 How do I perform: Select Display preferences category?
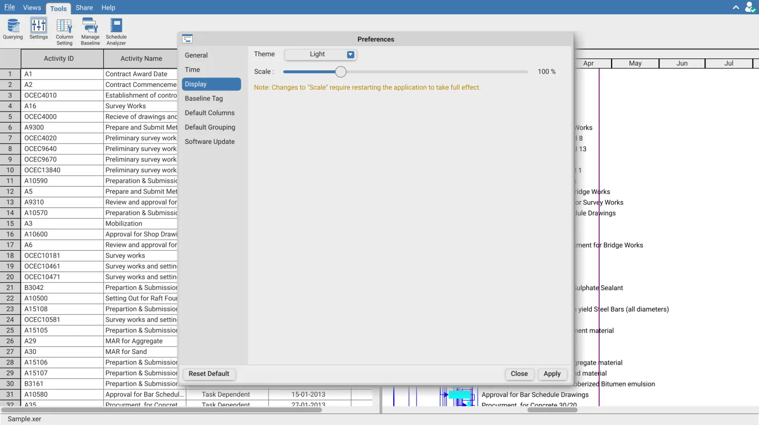click(x=212, y=84)
